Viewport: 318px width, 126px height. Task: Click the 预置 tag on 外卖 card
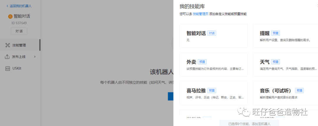202,62
